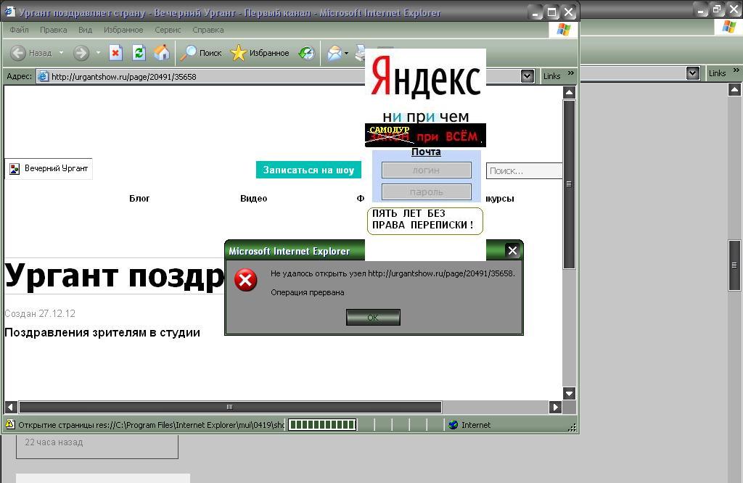
Task: Open the Файл menu
Action: [x=19, y=30]
